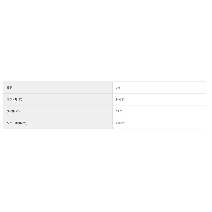Select the 9°~12° loft angle value

pyautogui.click(x=120, y=99)
